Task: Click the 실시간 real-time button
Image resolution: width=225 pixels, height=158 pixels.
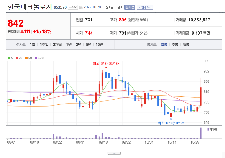Action: point(130,7)
